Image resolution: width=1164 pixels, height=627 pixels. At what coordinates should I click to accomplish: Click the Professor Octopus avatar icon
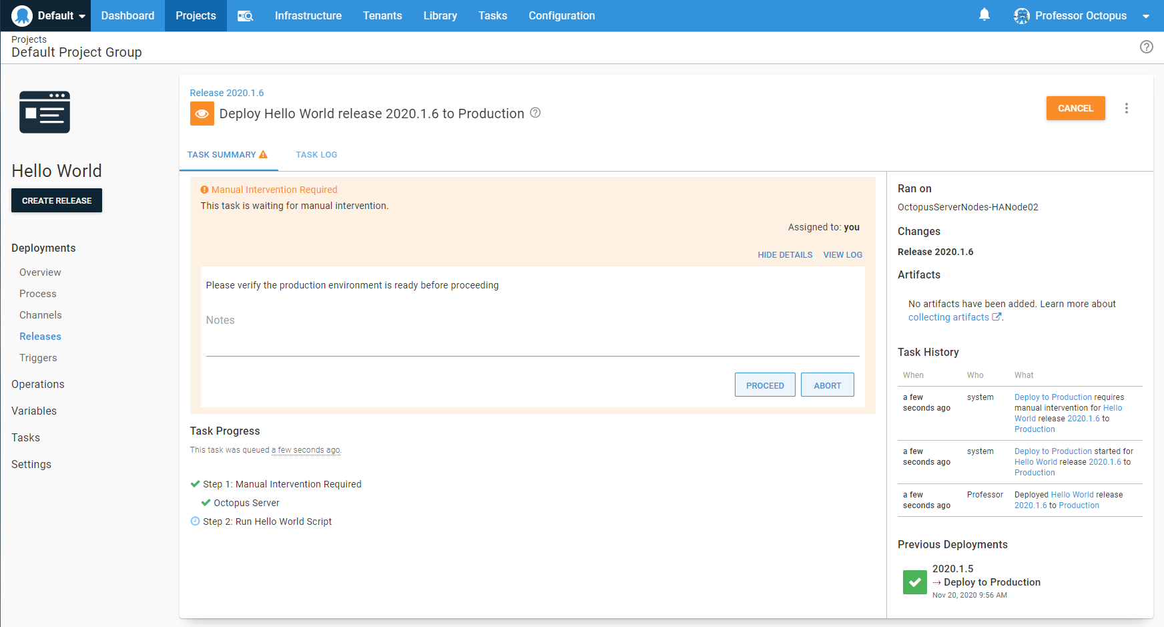(x=1021, y=15)
